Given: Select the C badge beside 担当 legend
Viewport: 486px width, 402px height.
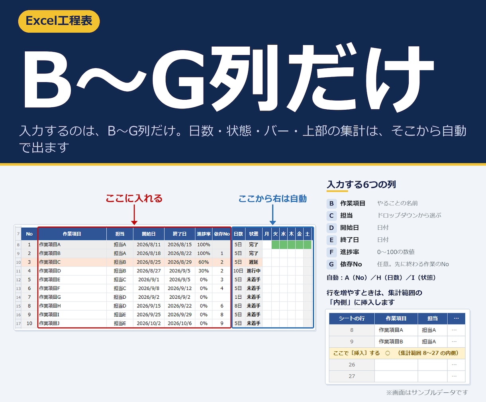Looking at the screenshot, I should coord(331,215).
